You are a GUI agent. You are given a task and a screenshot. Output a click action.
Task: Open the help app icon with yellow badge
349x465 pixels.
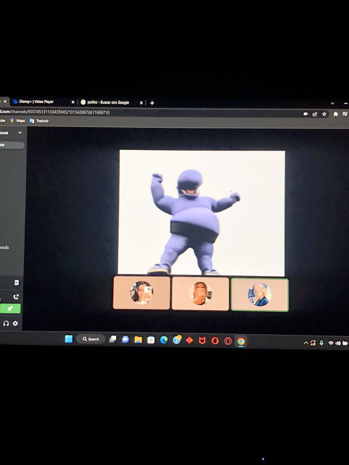pyautogui.click(x=177, y=340)
